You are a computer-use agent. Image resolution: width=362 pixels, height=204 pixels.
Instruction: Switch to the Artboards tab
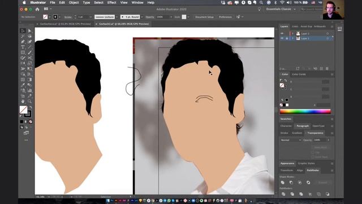coord(320,27)
